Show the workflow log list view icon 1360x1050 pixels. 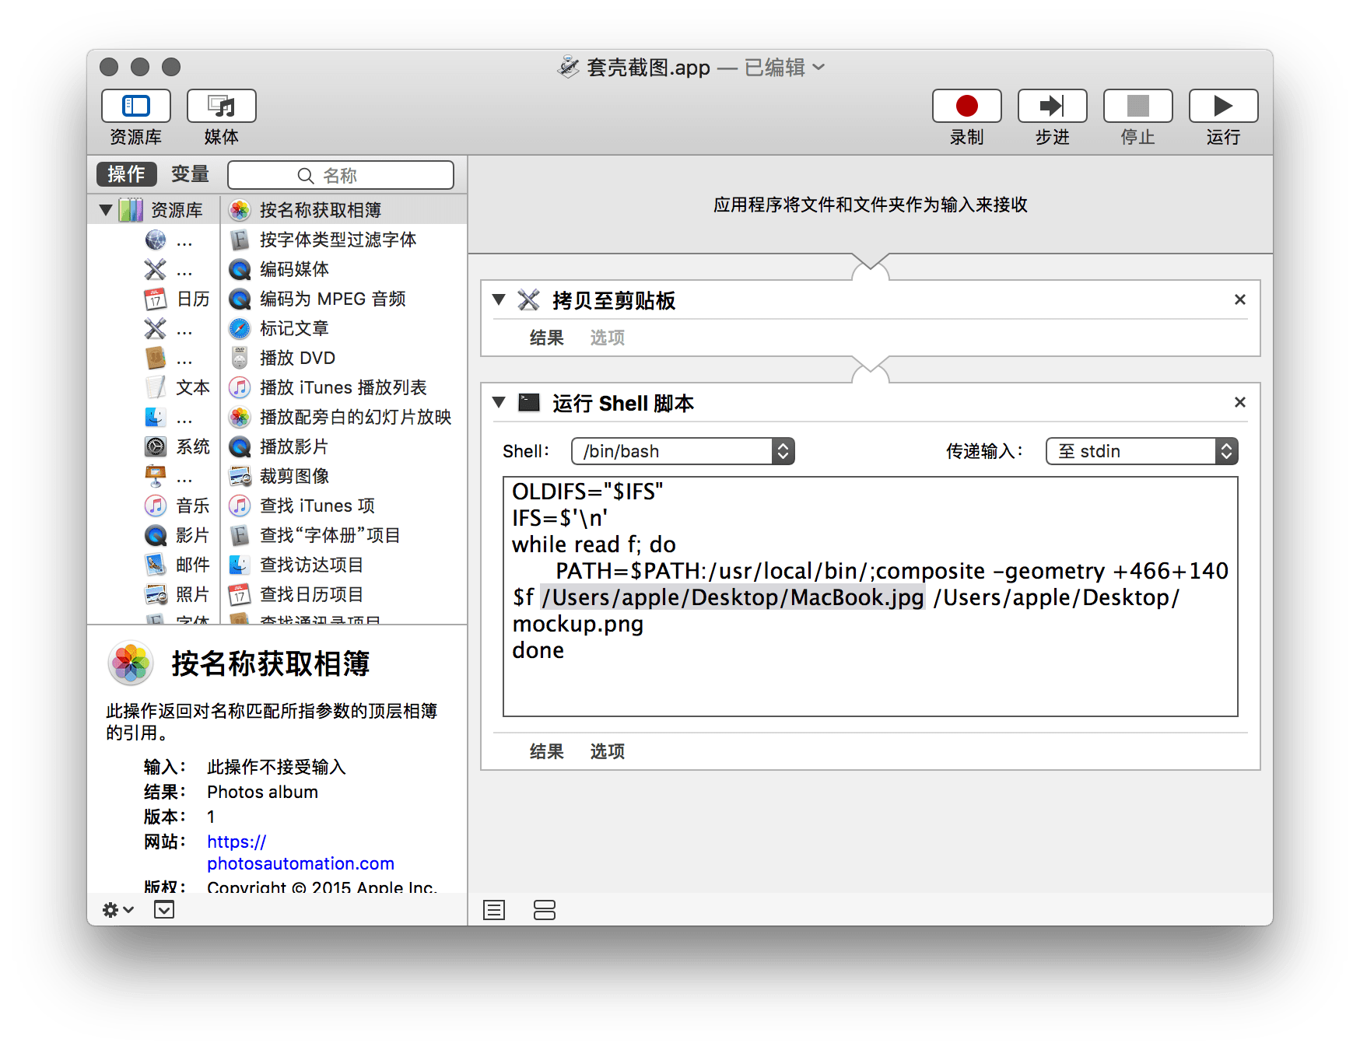(x=494, y=910)
